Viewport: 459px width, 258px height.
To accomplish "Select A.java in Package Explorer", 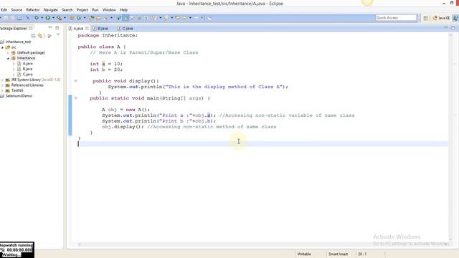I will tap(27, 64).
